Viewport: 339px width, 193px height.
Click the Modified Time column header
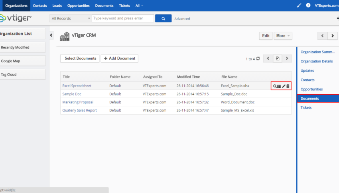pos(188,77)
